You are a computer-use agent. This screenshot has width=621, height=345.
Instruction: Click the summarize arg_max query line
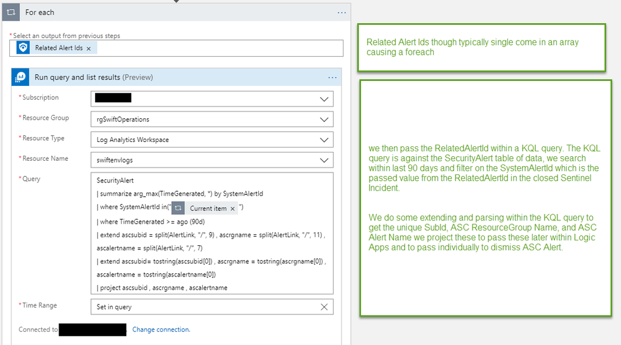click(x=180, y=194)
